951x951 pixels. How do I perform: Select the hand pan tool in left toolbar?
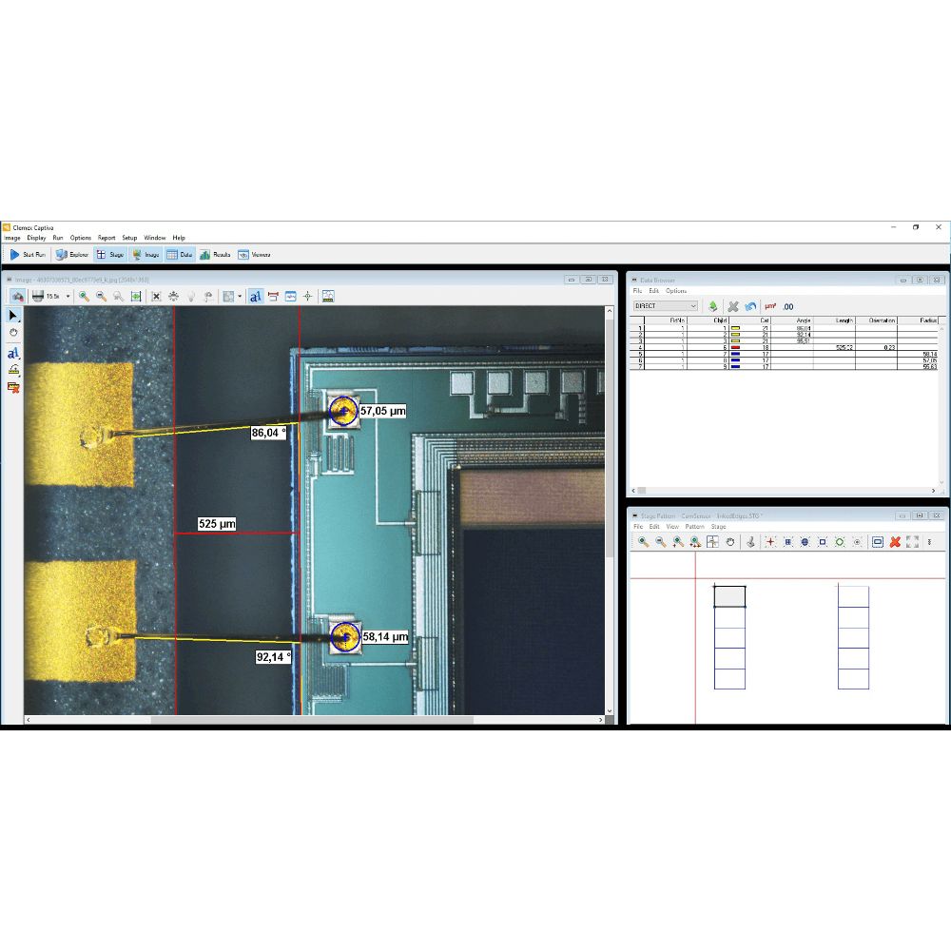[13, 333]
